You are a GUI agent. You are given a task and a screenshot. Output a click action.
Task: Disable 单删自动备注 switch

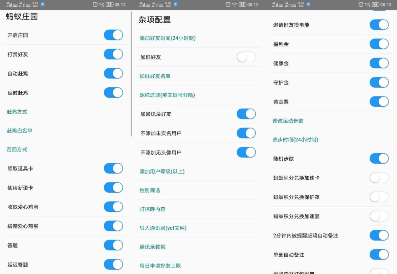coord(379,255)
